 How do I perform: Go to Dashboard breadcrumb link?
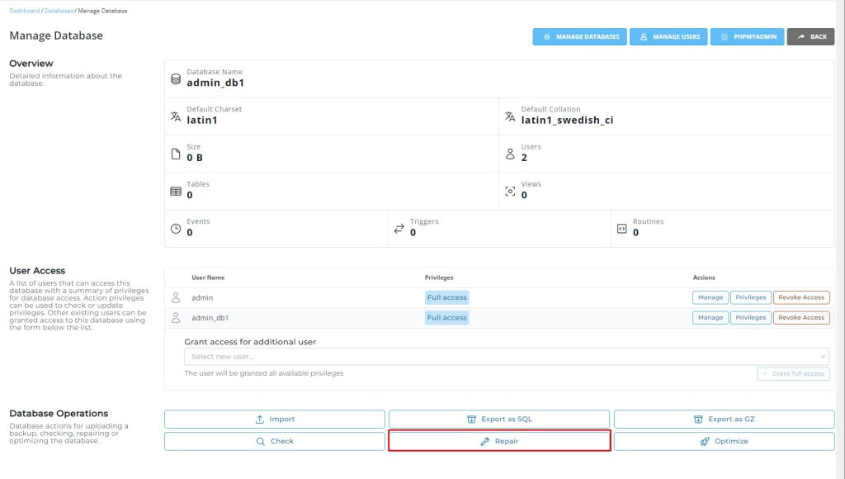point(24,11)
